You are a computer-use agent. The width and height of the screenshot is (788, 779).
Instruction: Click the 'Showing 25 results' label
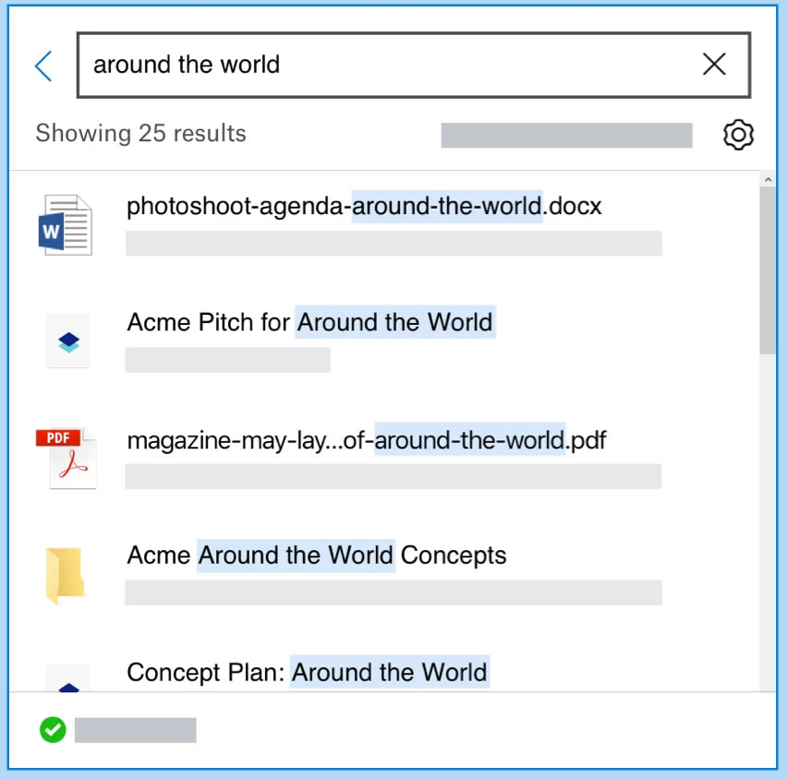(x=140, y=134)
